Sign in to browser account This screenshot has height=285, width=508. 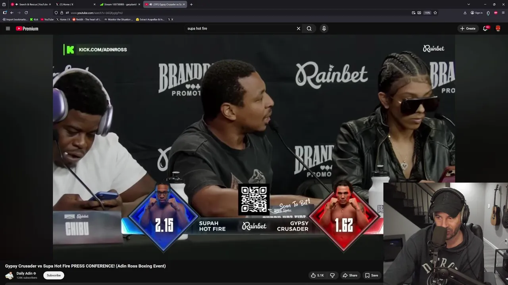[477, 13]
